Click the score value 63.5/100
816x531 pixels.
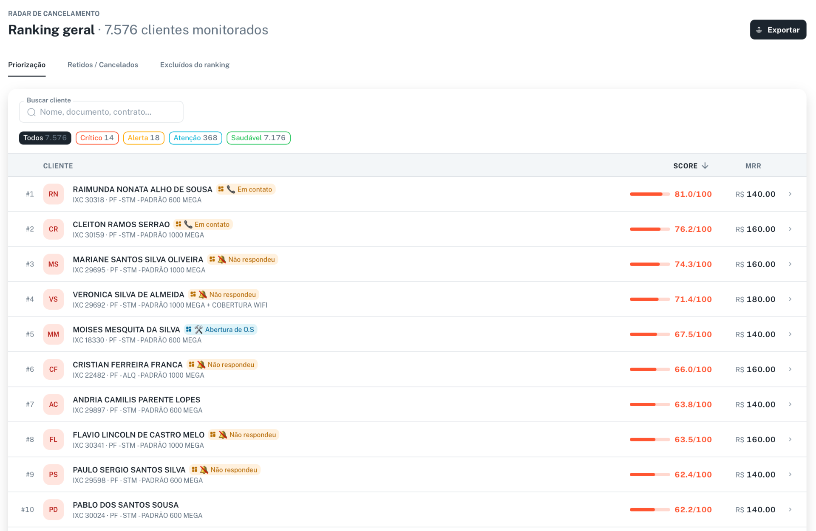(x=693, y=440)
